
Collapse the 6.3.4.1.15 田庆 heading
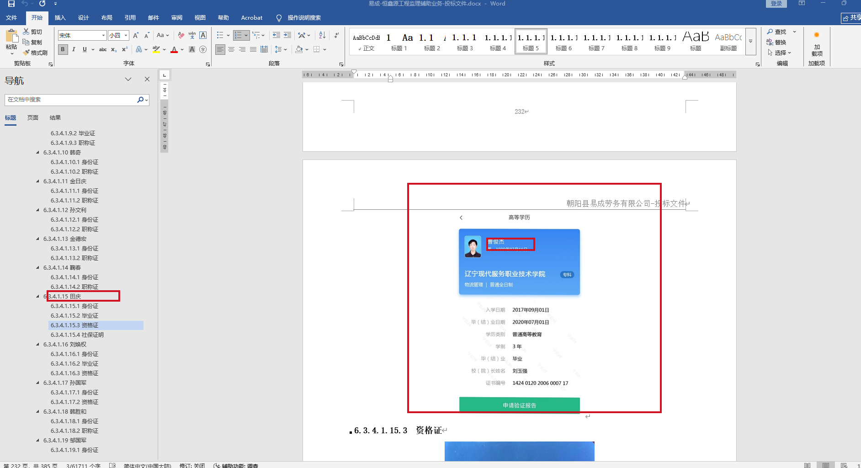37,296
